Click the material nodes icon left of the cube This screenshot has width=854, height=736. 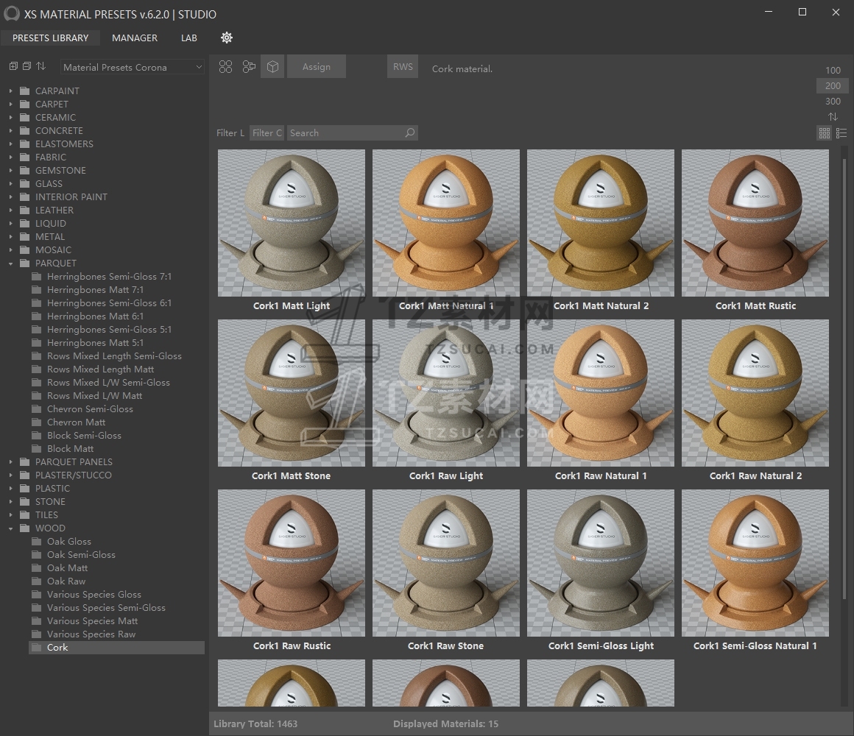click(x=249, y=67)
